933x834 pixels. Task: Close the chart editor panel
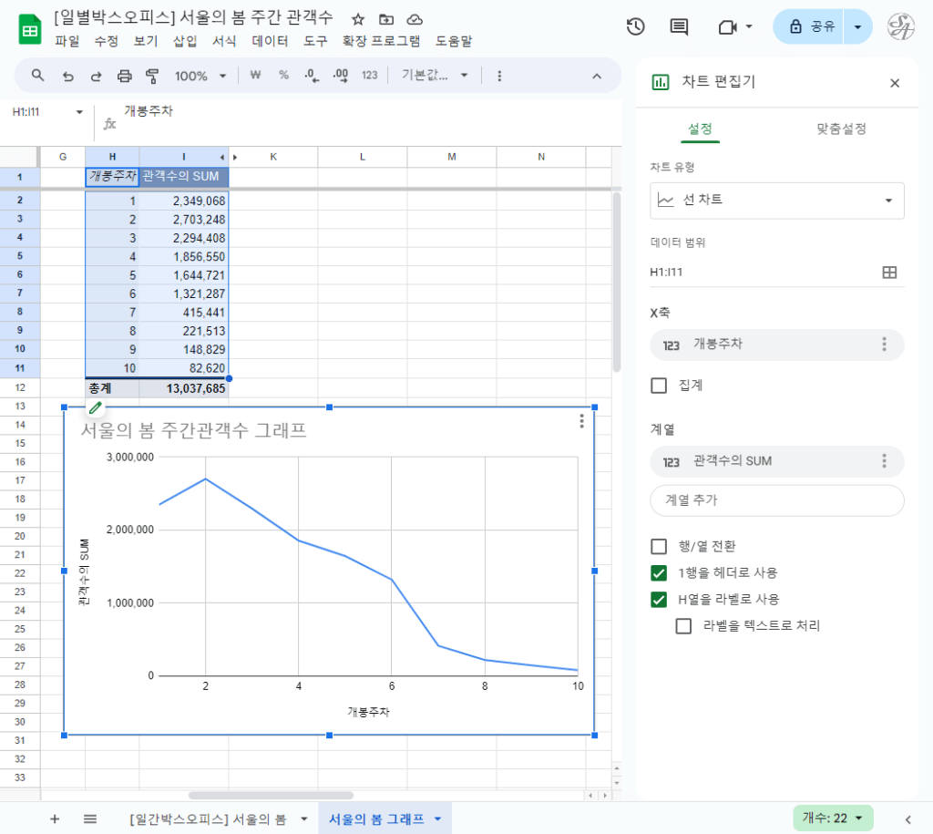tap(895, 83)
